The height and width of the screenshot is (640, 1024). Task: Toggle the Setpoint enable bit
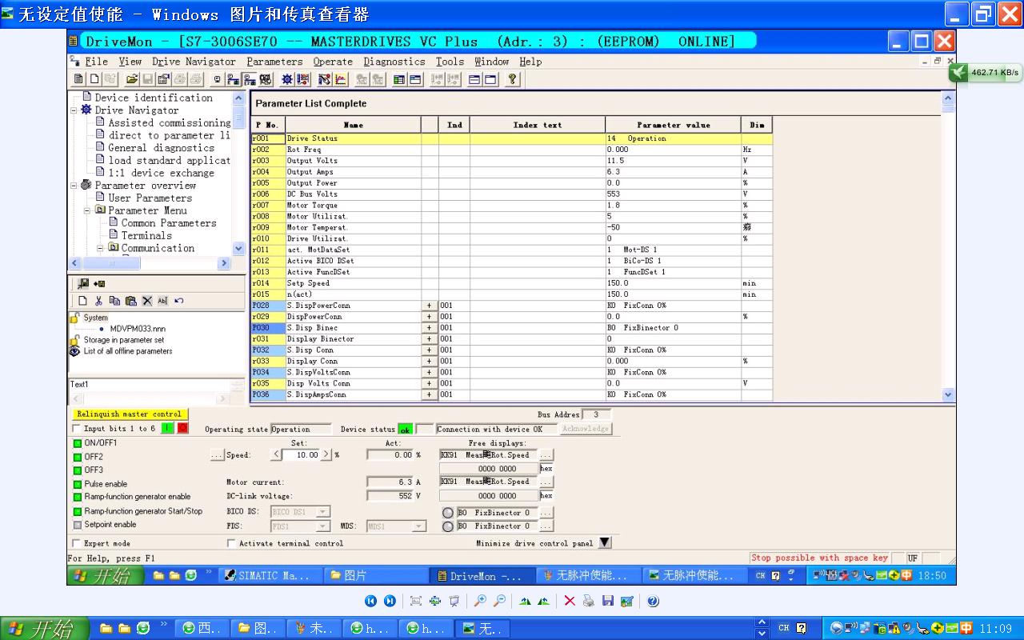click(78, 525)
